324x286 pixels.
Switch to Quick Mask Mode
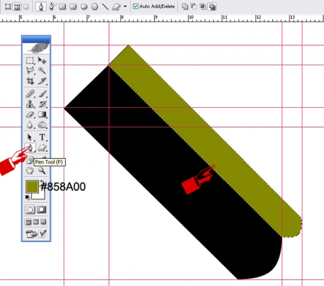42,209
